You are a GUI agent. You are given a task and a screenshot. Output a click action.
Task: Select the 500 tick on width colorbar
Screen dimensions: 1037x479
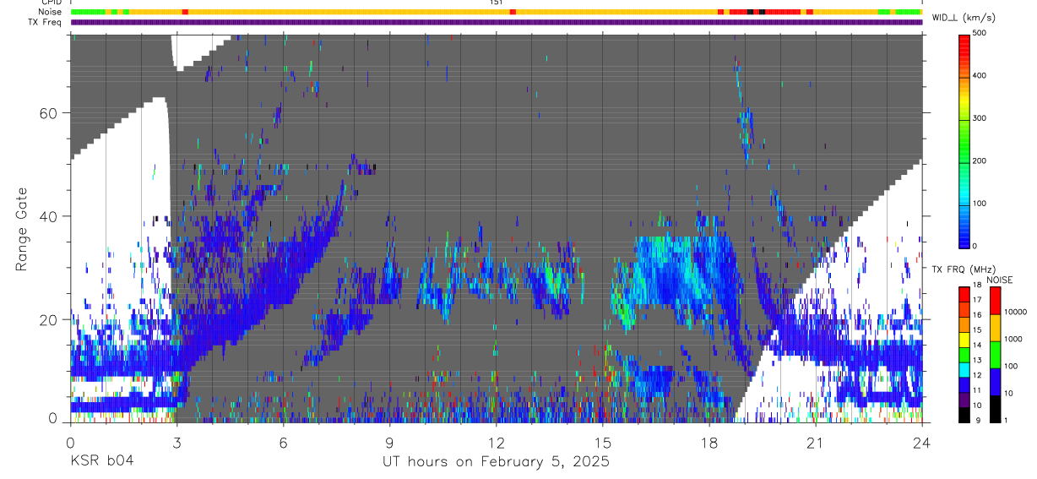point(980,33)
